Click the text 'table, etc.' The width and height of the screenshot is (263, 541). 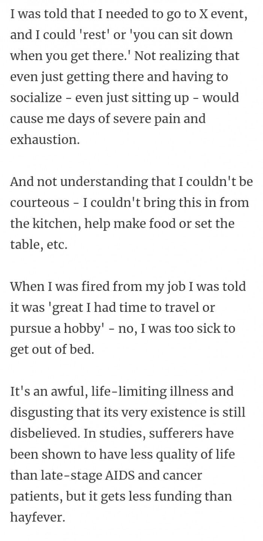pos(39,245)
